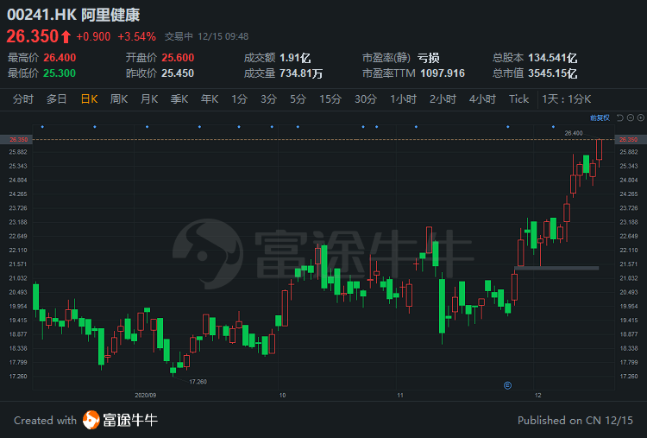Choose the 1分 one-minute interval
Viewport: 647px width, 438px height.
pyautogui.click(x=239, y=99)
